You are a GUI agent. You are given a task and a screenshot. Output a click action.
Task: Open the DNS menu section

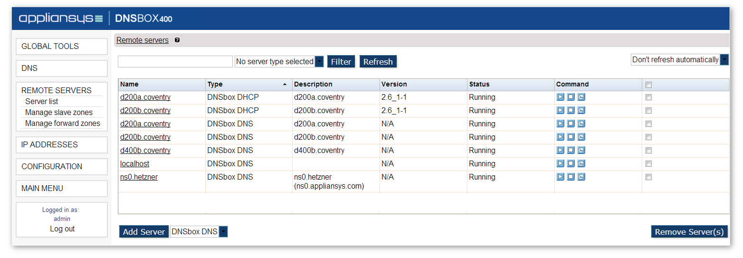click(62, 68)
